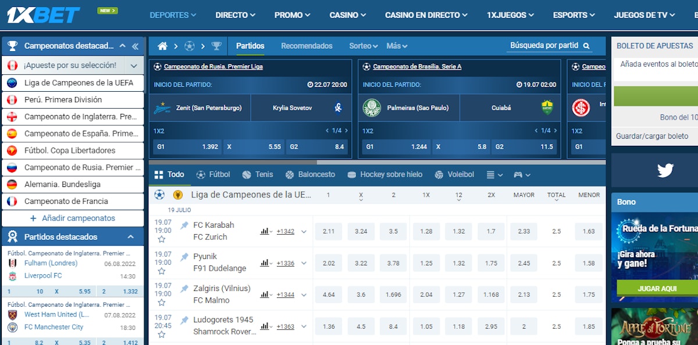Viewport: 698px width, 345px height.
Task: Click the game controller icon in sports bar
Action: pyautogui.click(x=518, y=175)
